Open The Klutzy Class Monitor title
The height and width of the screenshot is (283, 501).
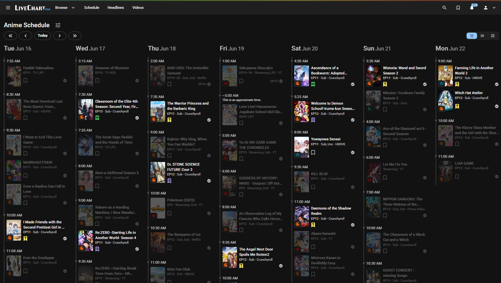click(477, 130)
